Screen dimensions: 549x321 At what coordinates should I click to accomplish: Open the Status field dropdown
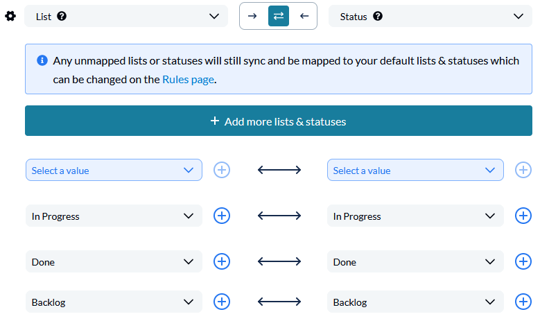430,16
